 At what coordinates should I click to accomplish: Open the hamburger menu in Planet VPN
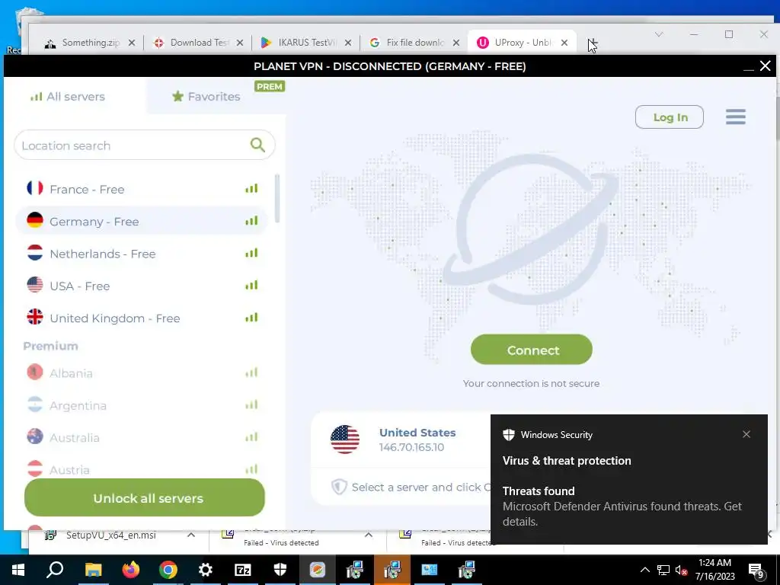pos(735,117)
